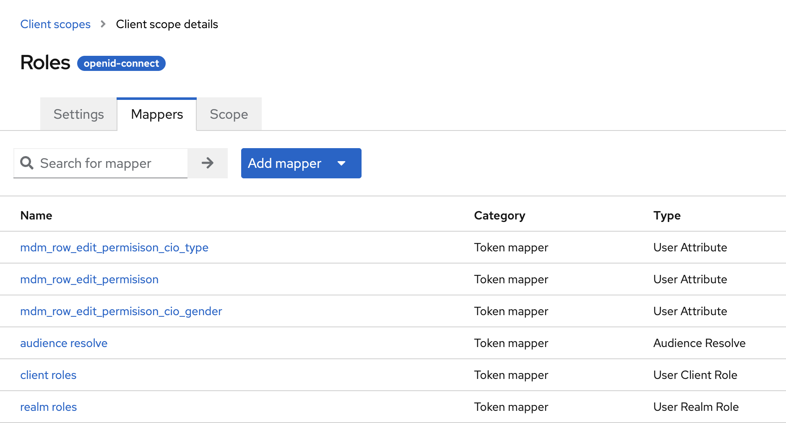This screenshot has width=786, height=423.
Task: Click the openid-connect protocol badge
Action: tap(121, 63)
